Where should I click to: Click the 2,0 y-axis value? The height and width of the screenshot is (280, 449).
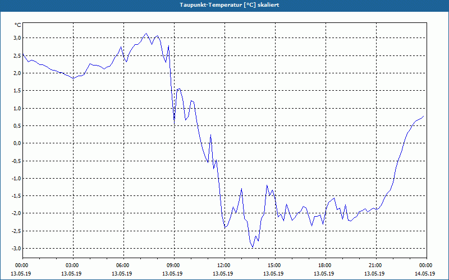(17, 73)
